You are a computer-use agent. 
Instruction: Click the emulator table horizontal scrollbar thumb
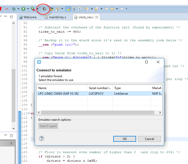(x=98, y=112)
